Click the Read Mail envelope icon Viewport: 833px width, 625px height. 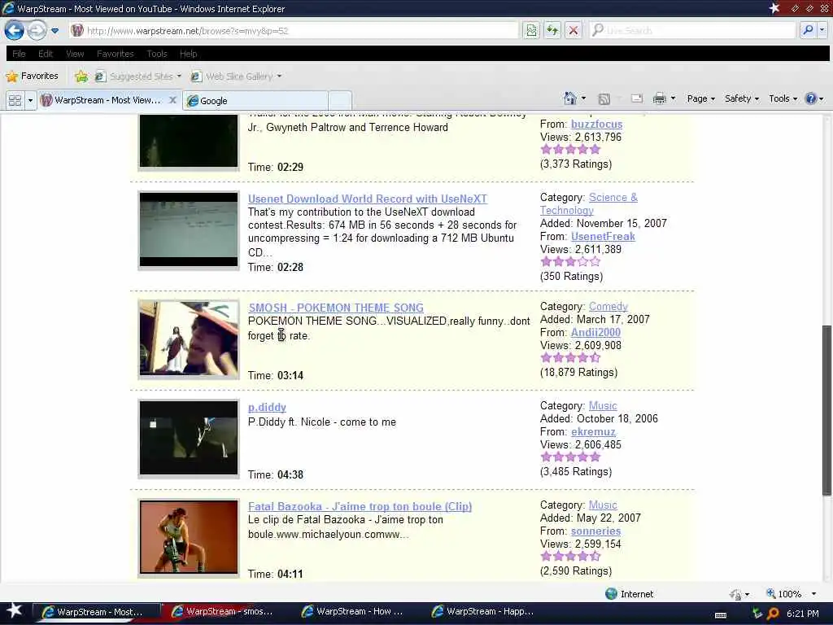[x=636, y=98]
